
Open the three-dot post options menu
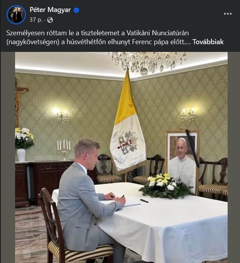tap(228, 14)
